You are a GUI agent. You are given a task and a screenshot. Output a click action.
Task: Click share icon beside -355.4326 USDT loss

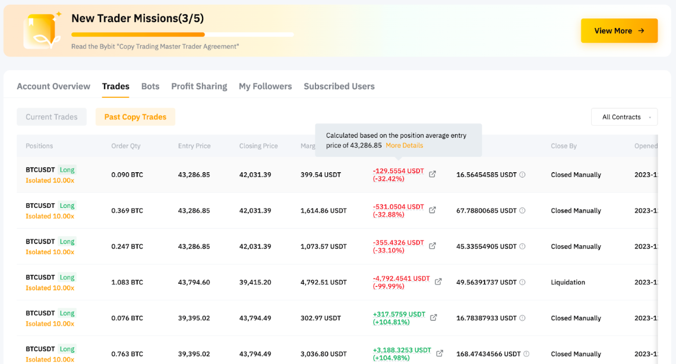(432, 246)
